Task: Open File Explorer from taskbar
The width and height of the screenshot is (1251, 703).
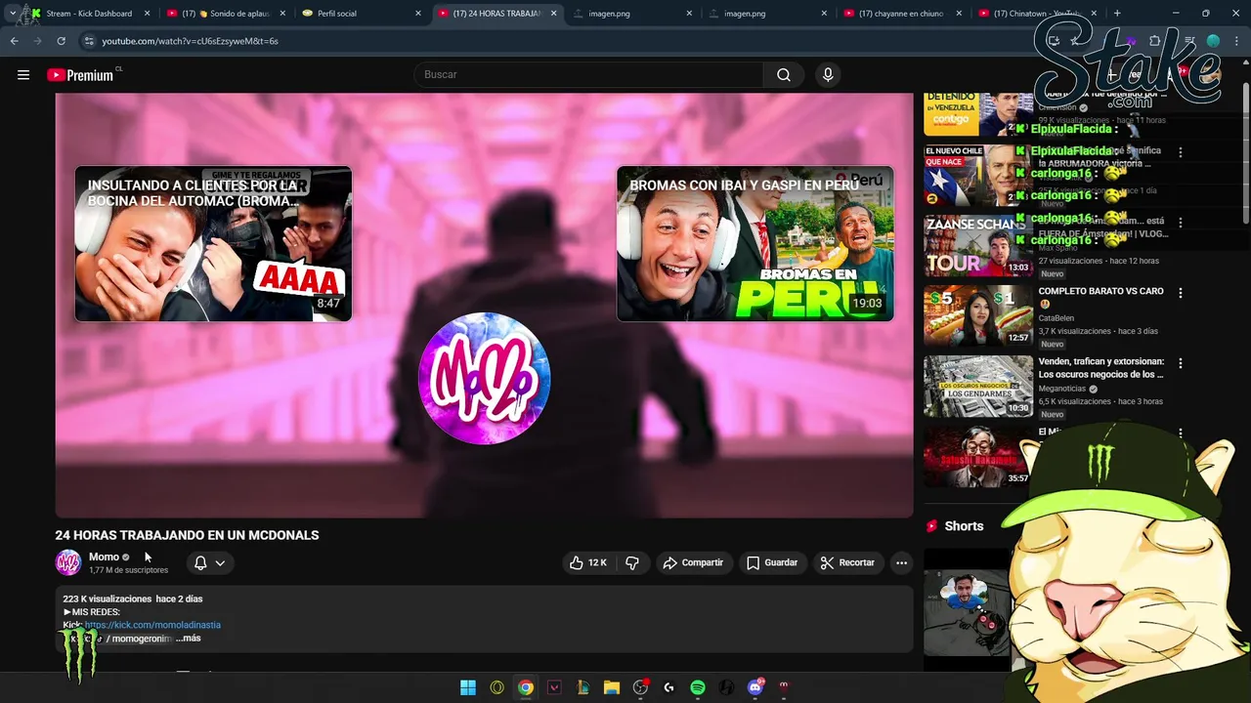Action: tap(612, 687)
